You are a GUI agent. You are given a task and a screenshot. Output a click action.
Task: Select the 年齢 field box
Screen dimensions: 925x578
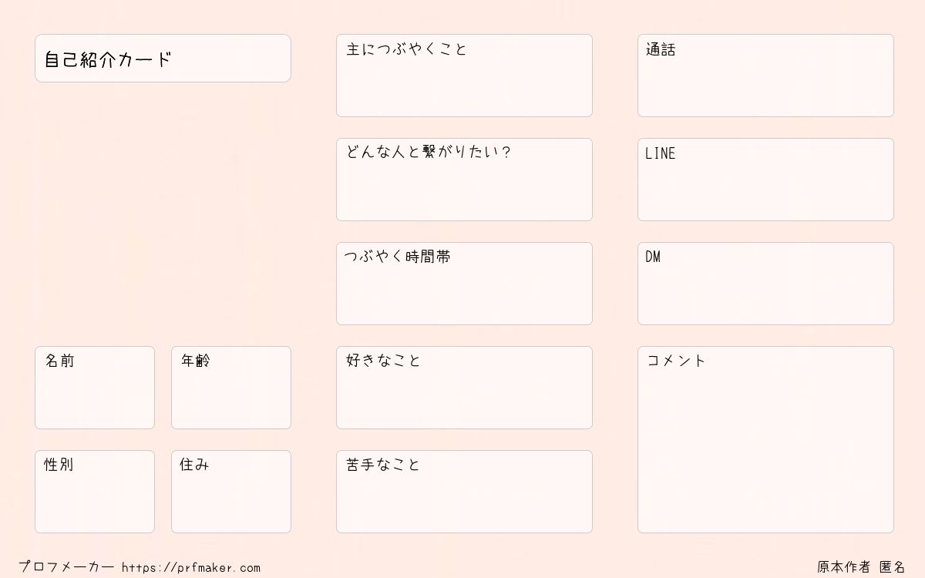coord(231,388)
